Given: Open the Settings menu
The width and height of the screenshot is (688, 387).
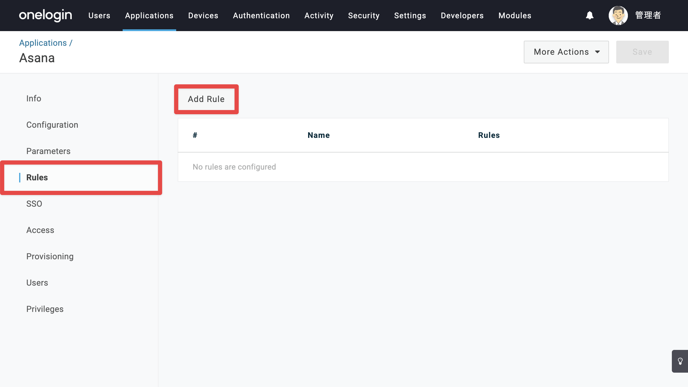Looking at the screenshot, I should pos(410,16).
